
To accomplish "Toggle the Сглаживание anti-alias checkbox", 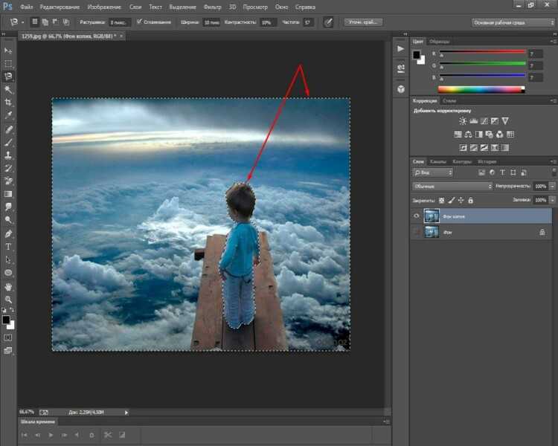I will point(139,22).
